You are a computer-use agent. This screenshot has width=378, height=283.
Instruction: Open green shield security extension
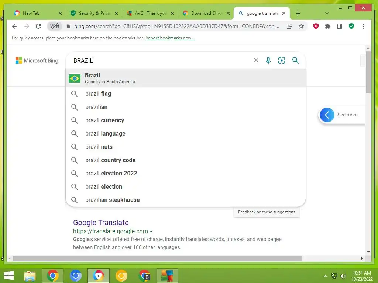click(x=351, y=26)
